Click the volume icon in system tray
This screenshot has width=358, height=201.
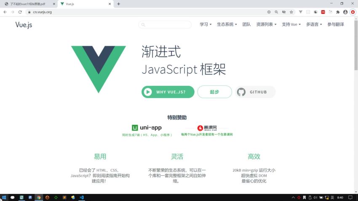(x=315, y=198)
